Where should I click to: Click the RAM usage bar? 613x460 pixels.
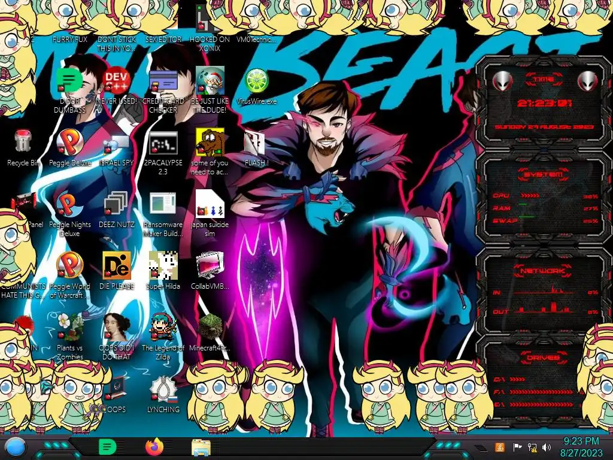(x=523, y=205)
